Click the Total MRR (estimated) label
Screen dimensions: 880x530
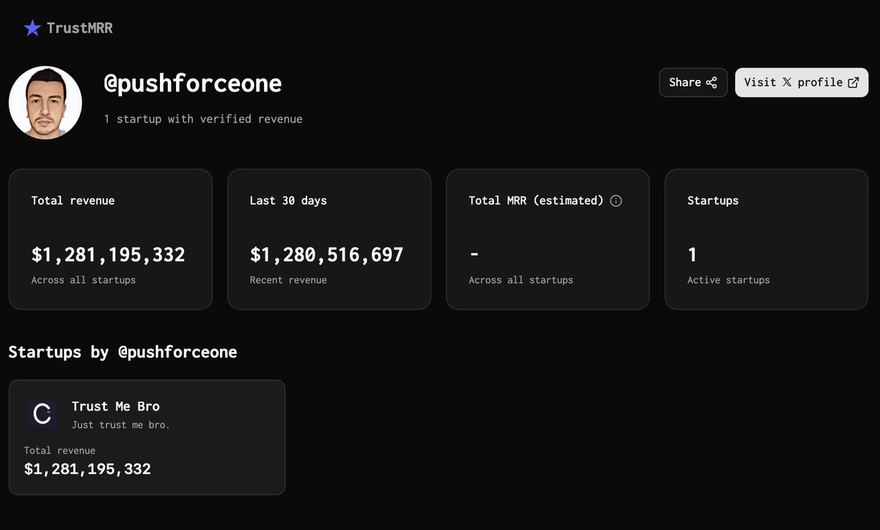pyautogui.click(x=536, y=201)
